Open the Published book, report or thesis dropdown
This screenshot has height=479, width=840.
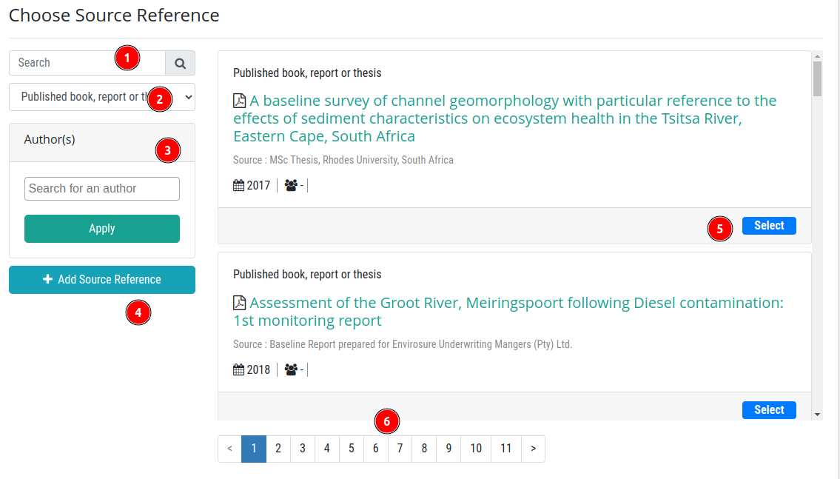coord(102,97)
